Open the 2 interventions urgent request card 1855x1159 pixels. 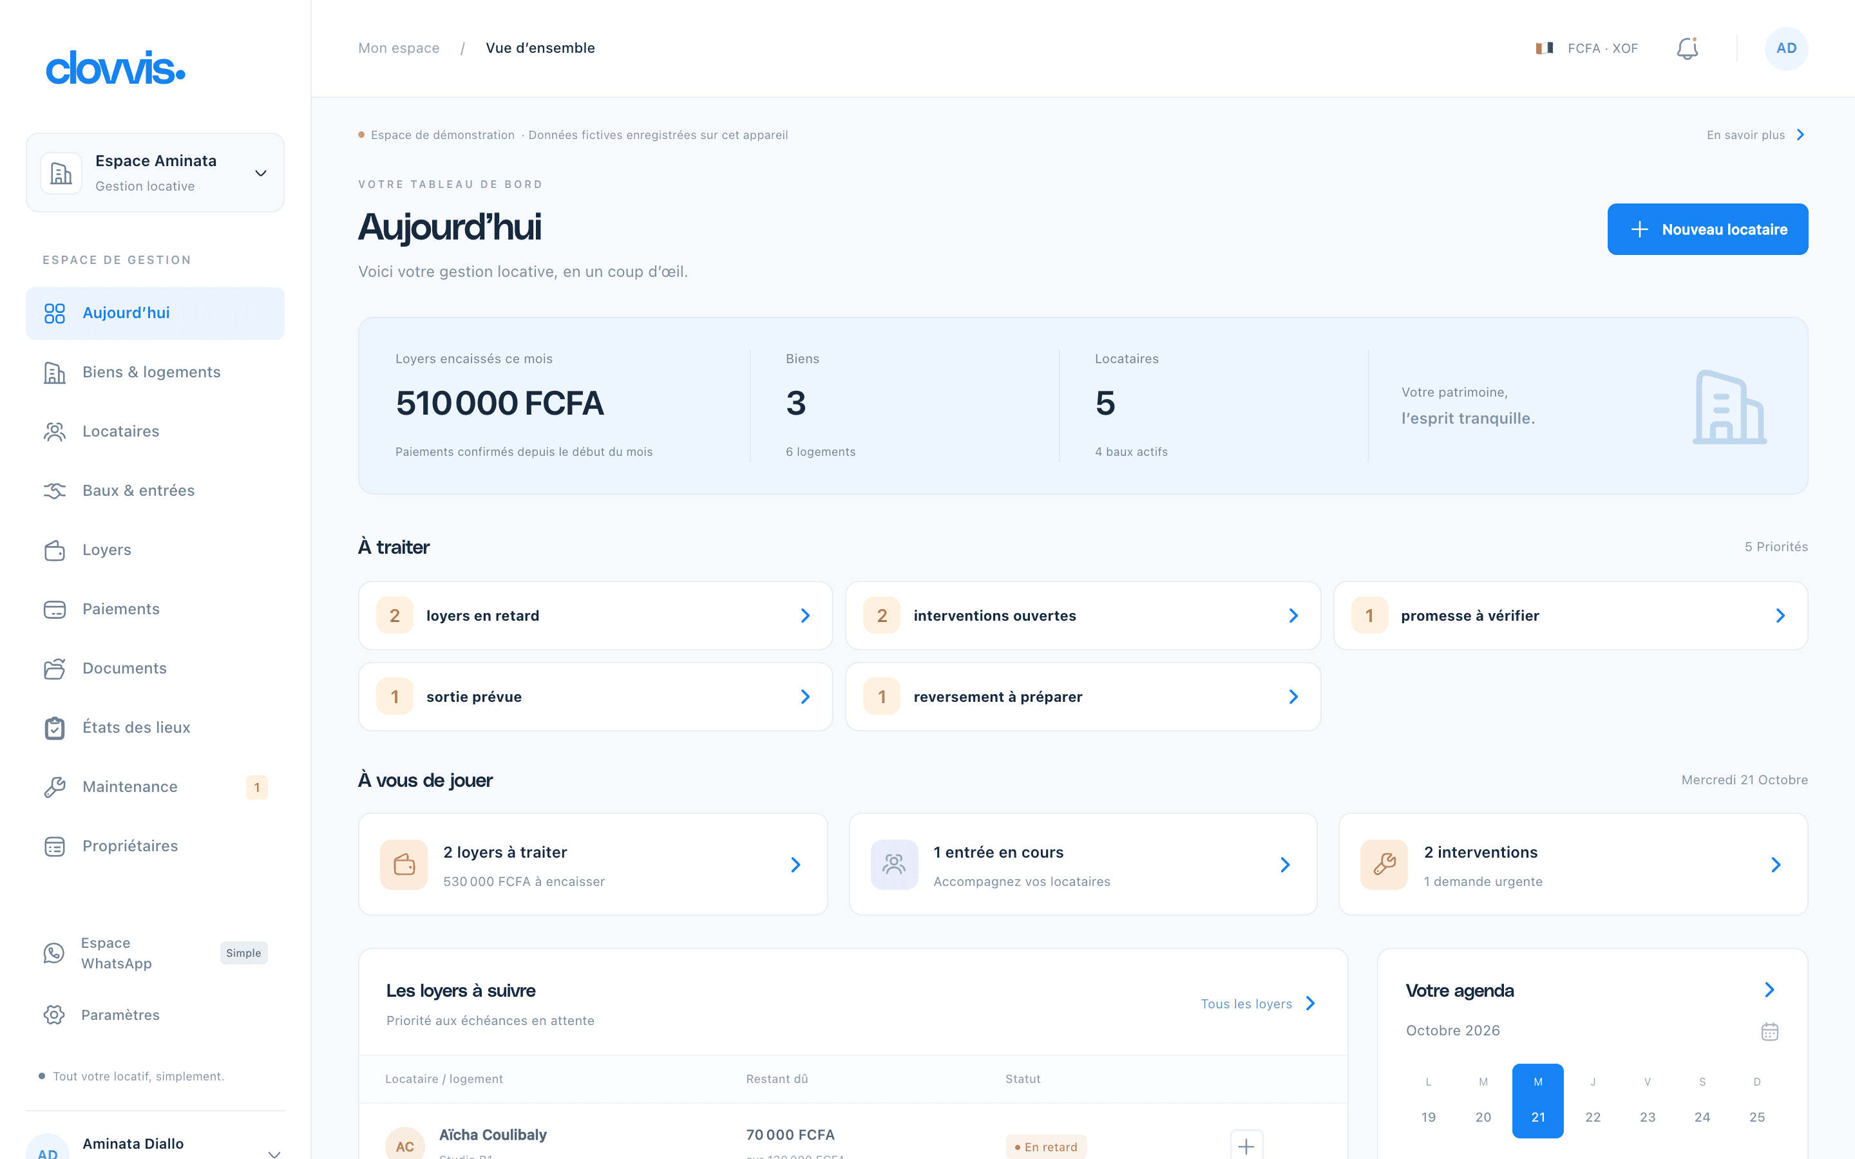click(1573, 865)
